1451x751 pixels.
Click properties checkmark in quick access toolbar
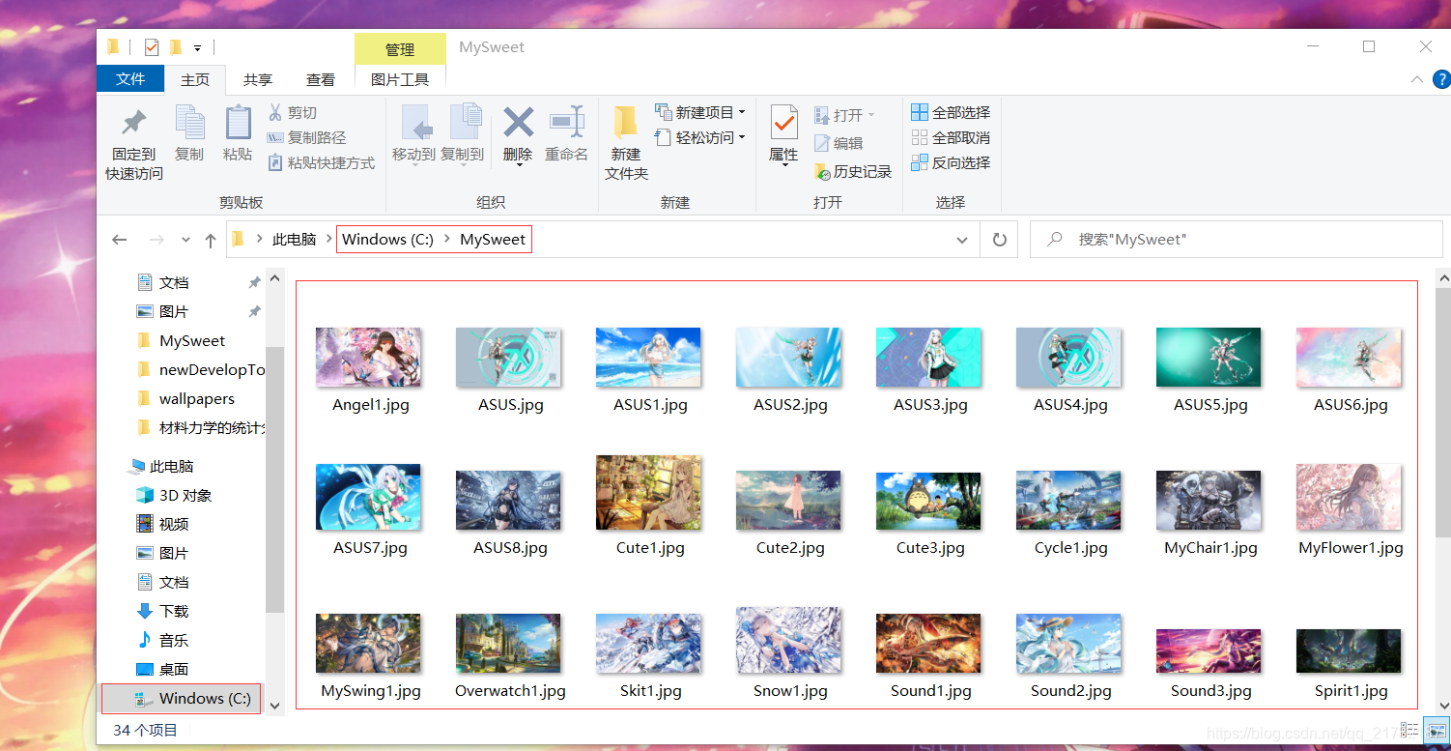[151, 46]
